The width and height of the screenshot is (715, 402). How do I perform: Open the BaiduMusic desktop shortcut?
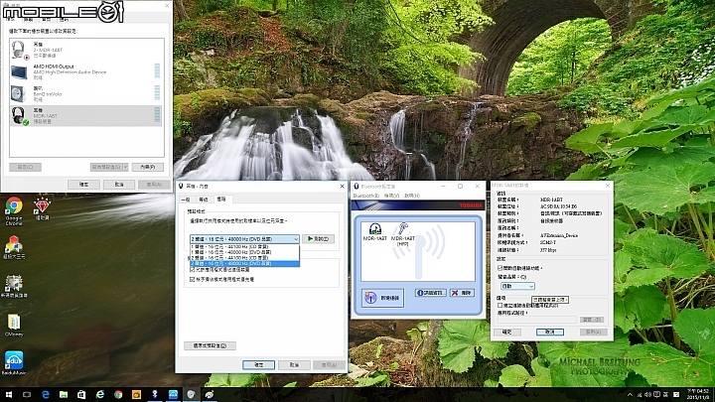tap(14, 363)
